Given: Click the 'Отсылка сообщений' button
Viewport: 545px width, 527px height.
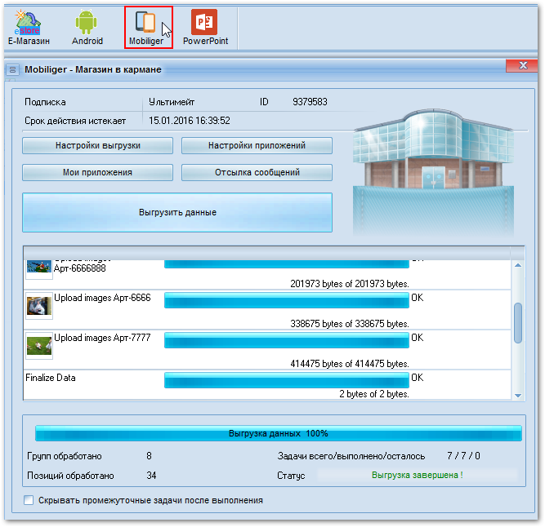Looking at the screenshot, I should 257,173.
